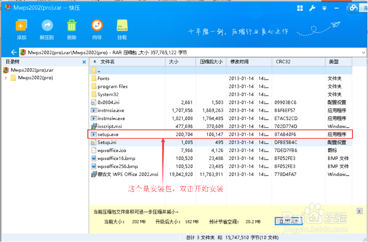Close the 目录树 directory tree panel
This screenshot has width=368, height=242.
(84, 62)
